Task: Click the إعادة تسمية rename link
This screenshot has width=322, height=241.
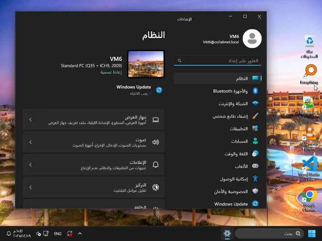Action: [x=111, y=72]
